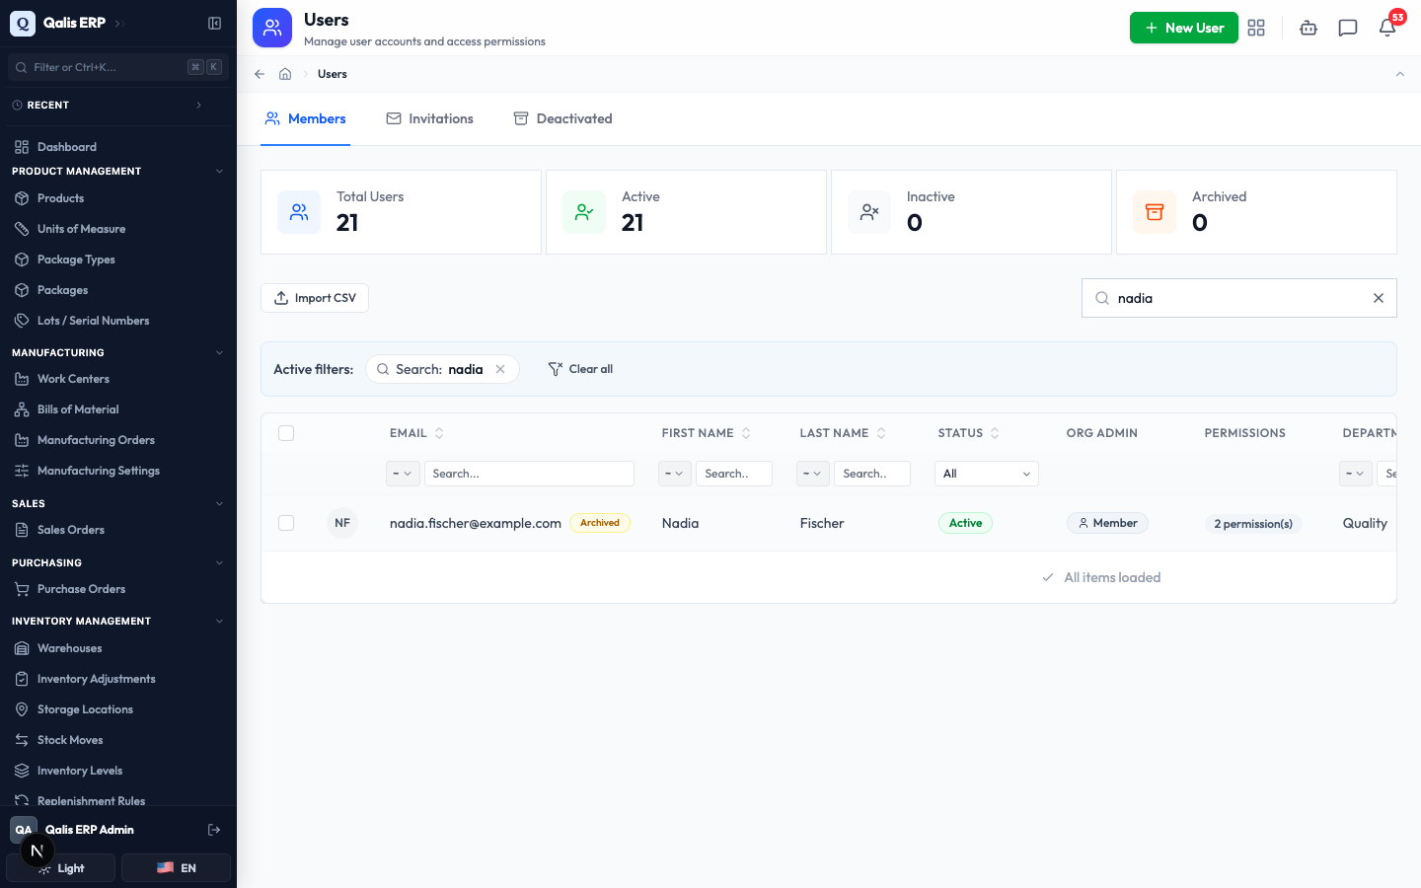Open Bills of Material page
This screenshot has width=1421, height=888.
tap(118, 409)
